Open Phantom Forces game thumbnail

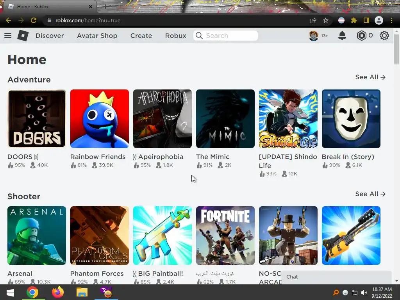click(100, 236)
